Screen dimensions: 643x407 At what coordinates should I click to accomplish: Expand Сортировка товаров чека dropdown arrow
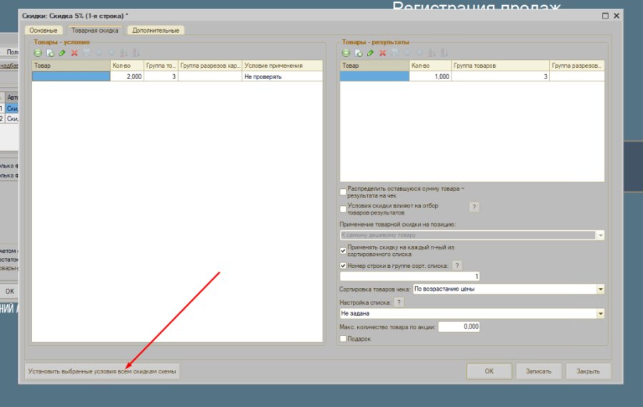(x=600, y=289)
